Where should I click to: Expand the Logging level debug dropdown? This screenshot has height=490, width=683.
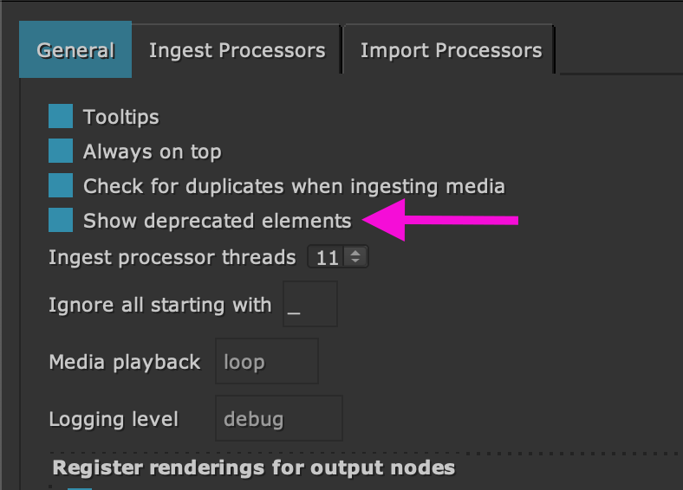click(x=278, y=419)
